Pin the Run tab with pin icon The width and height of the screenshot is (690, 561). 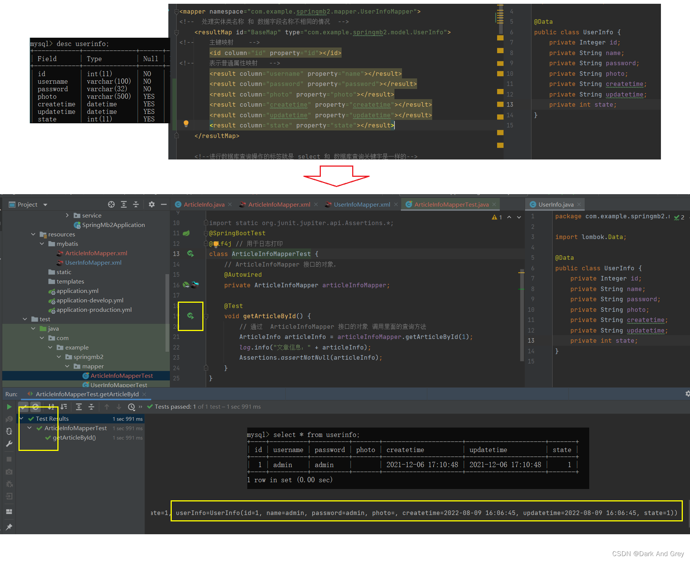pyautogui.click(x=9, y=527)
